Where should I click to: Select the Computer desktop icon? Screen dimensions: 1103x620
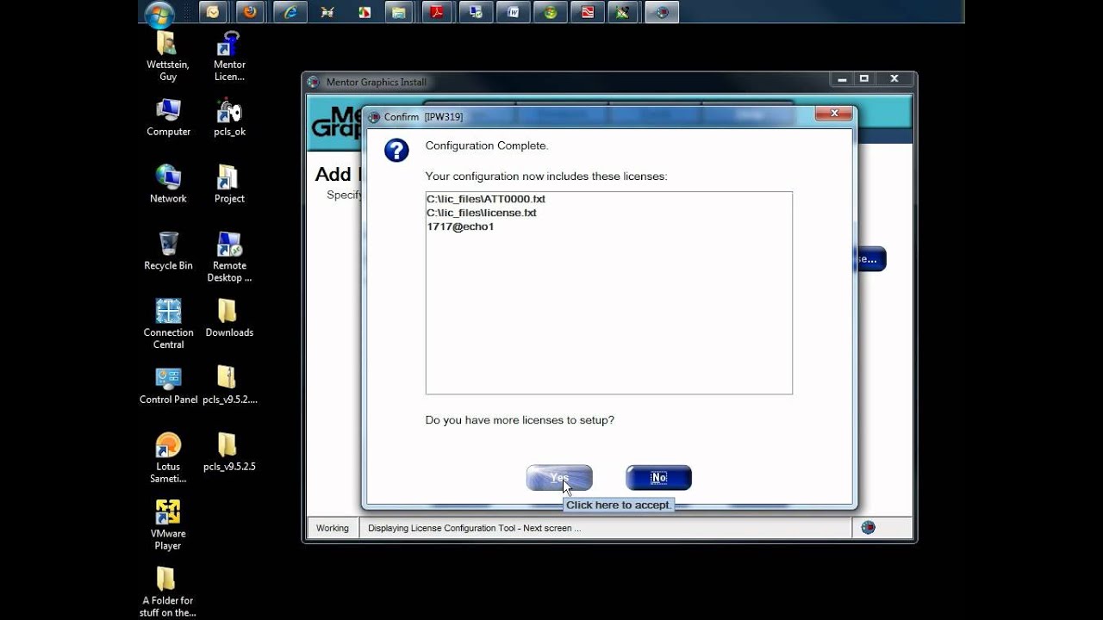click(x=168, y=118)
